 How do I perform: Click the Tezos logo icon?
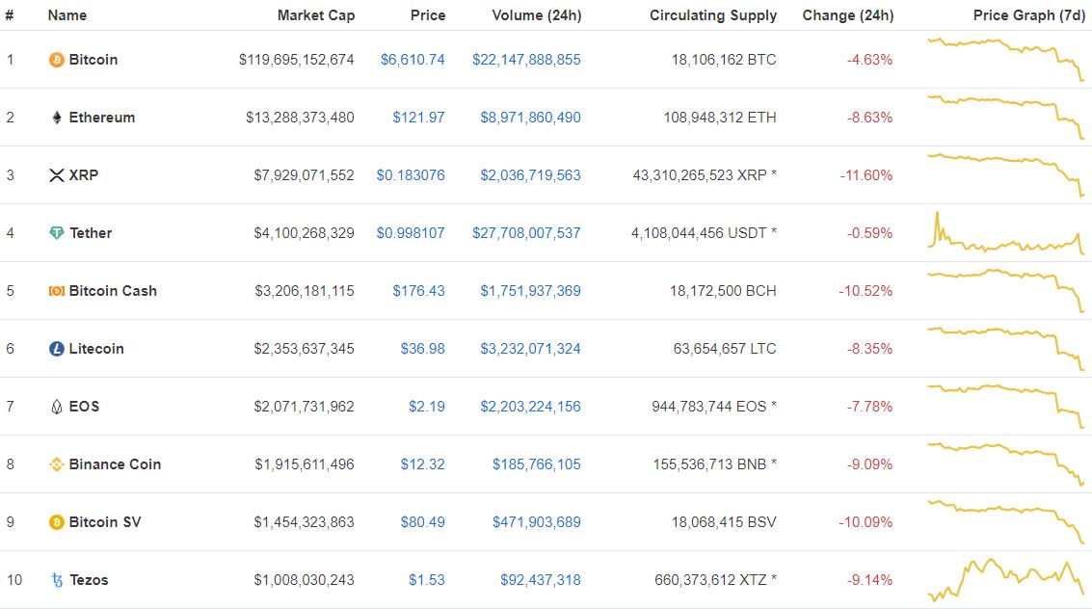click(x=57, y=580)
